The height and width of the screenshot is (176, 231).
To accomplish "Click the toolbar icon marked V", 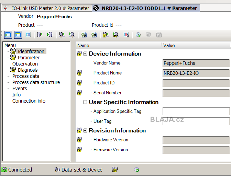I will pyautogui.click(x=84, y=35).
